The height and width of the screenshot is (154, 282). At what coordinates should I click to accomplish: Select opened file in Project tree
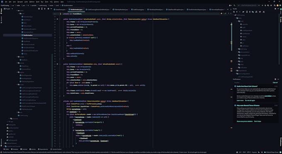click(x=39, y=9)
